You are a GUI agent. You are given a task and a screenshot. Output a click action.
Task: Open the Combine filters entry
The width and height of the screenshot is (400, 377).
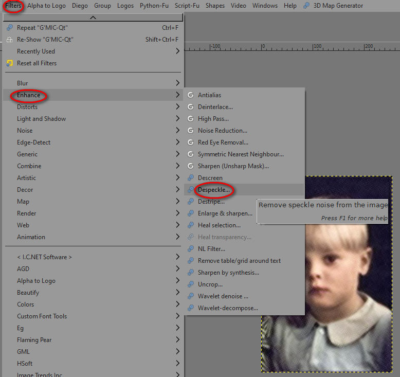[x=93, y=166]
